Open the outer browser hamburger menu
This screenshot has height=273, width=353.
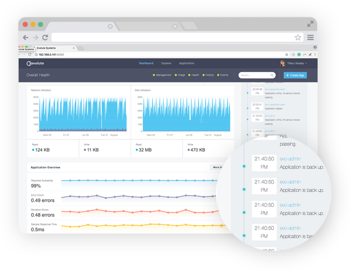[310, 37]
